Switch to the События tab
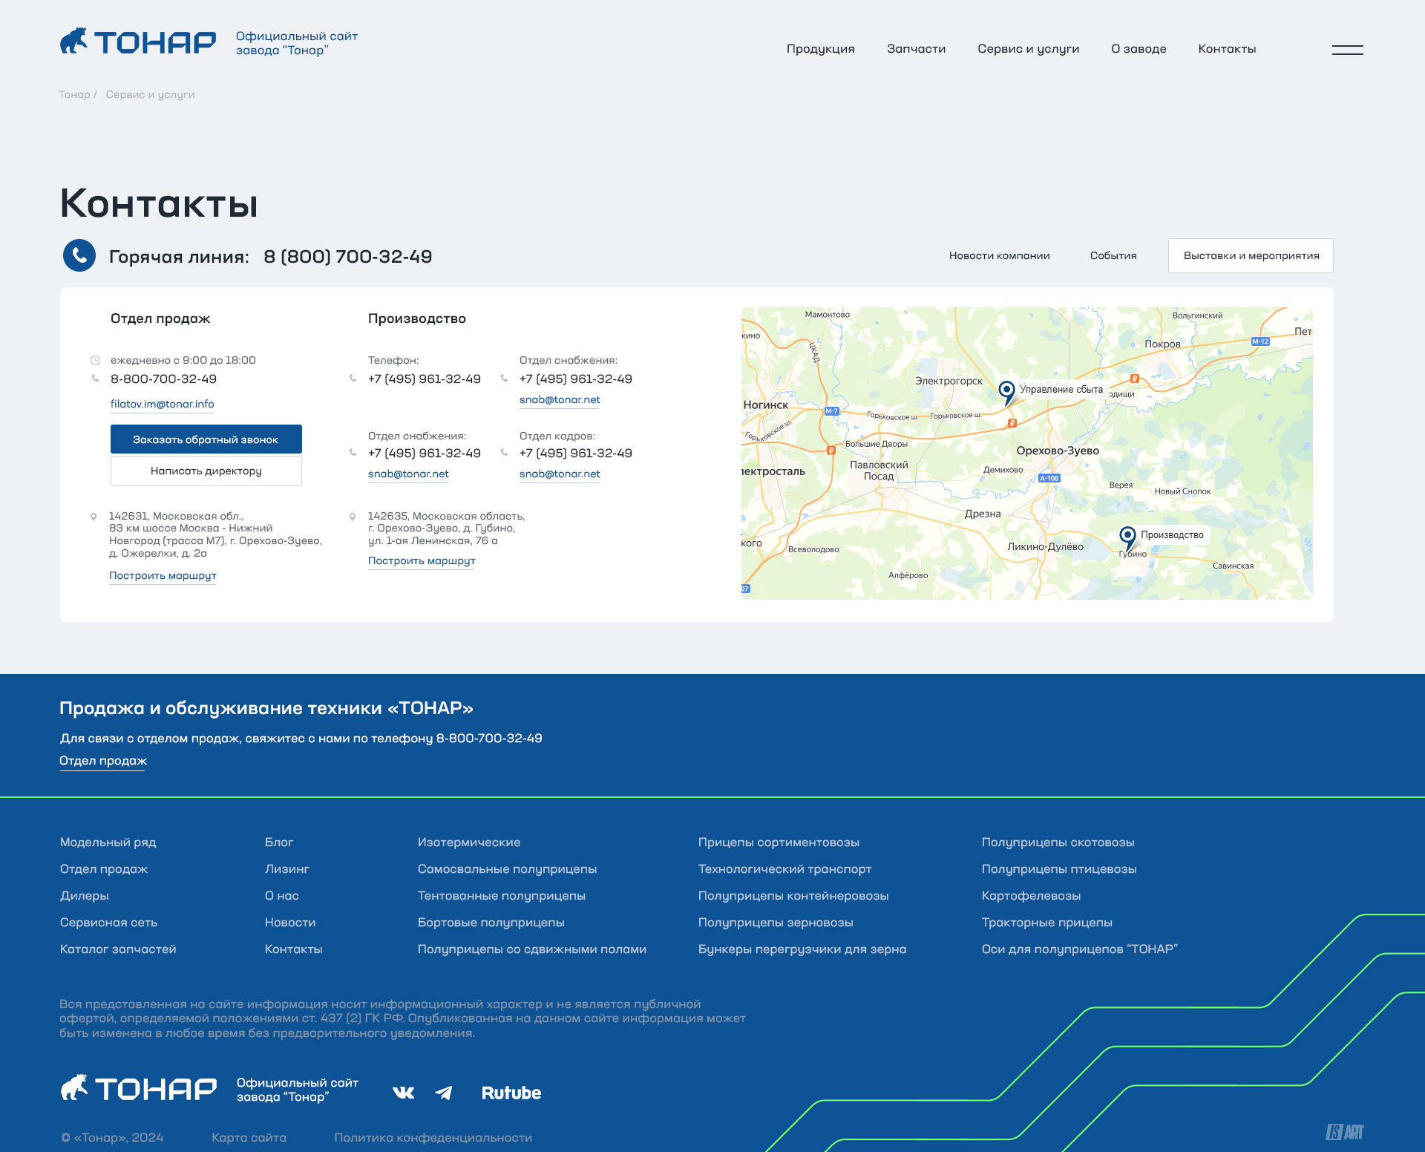Image resolution: width=1425 pixels, height=1152 pixels. tap(1113, 255)
